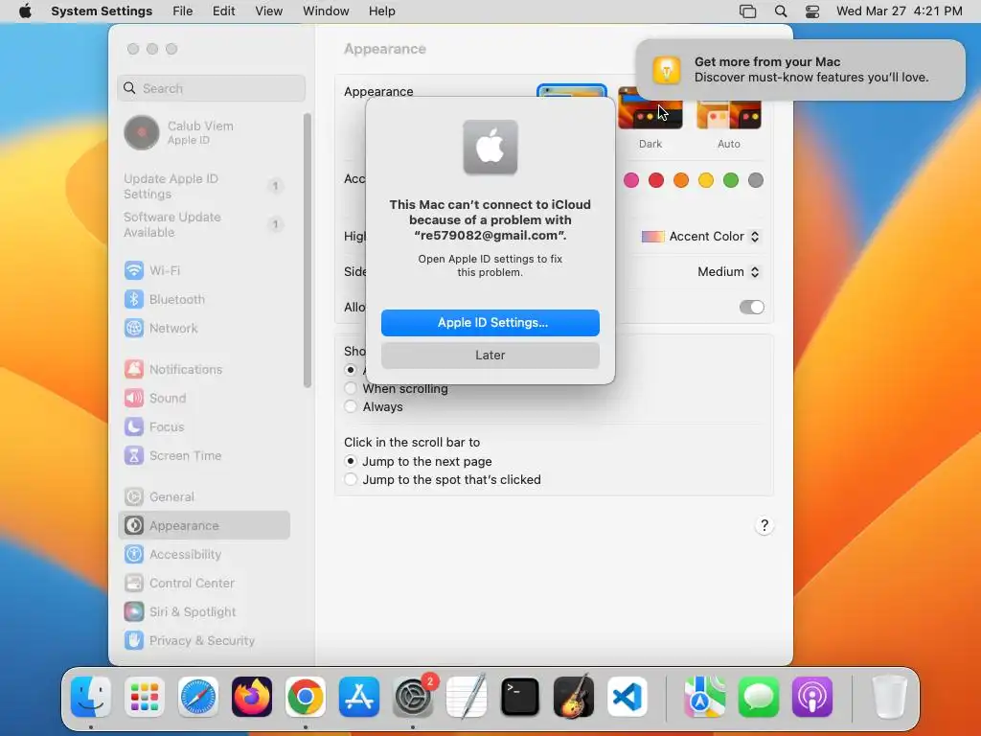This screenshot has height=736, width=981.
Task: Click Apple ID Settings… button
Action: tap(490, 323)
